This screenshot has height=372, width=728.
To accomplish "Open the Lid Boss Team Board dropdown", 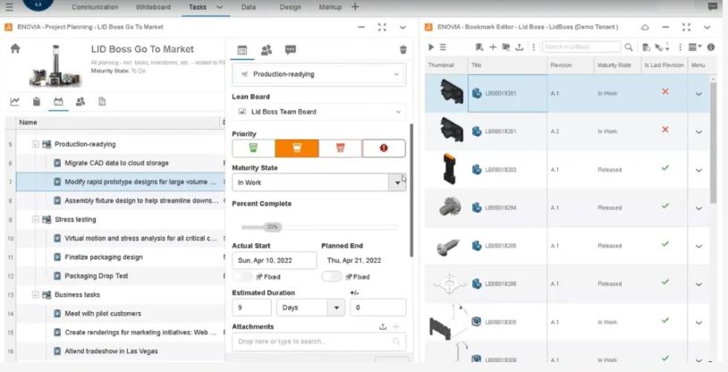I will pyautogui.click(x=319, y=112).
